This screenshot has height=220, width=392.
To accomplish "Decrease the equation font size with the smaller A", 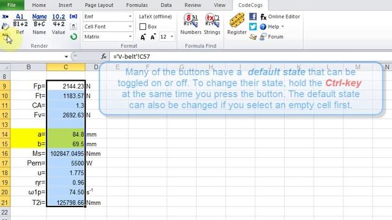I will 153,37.
